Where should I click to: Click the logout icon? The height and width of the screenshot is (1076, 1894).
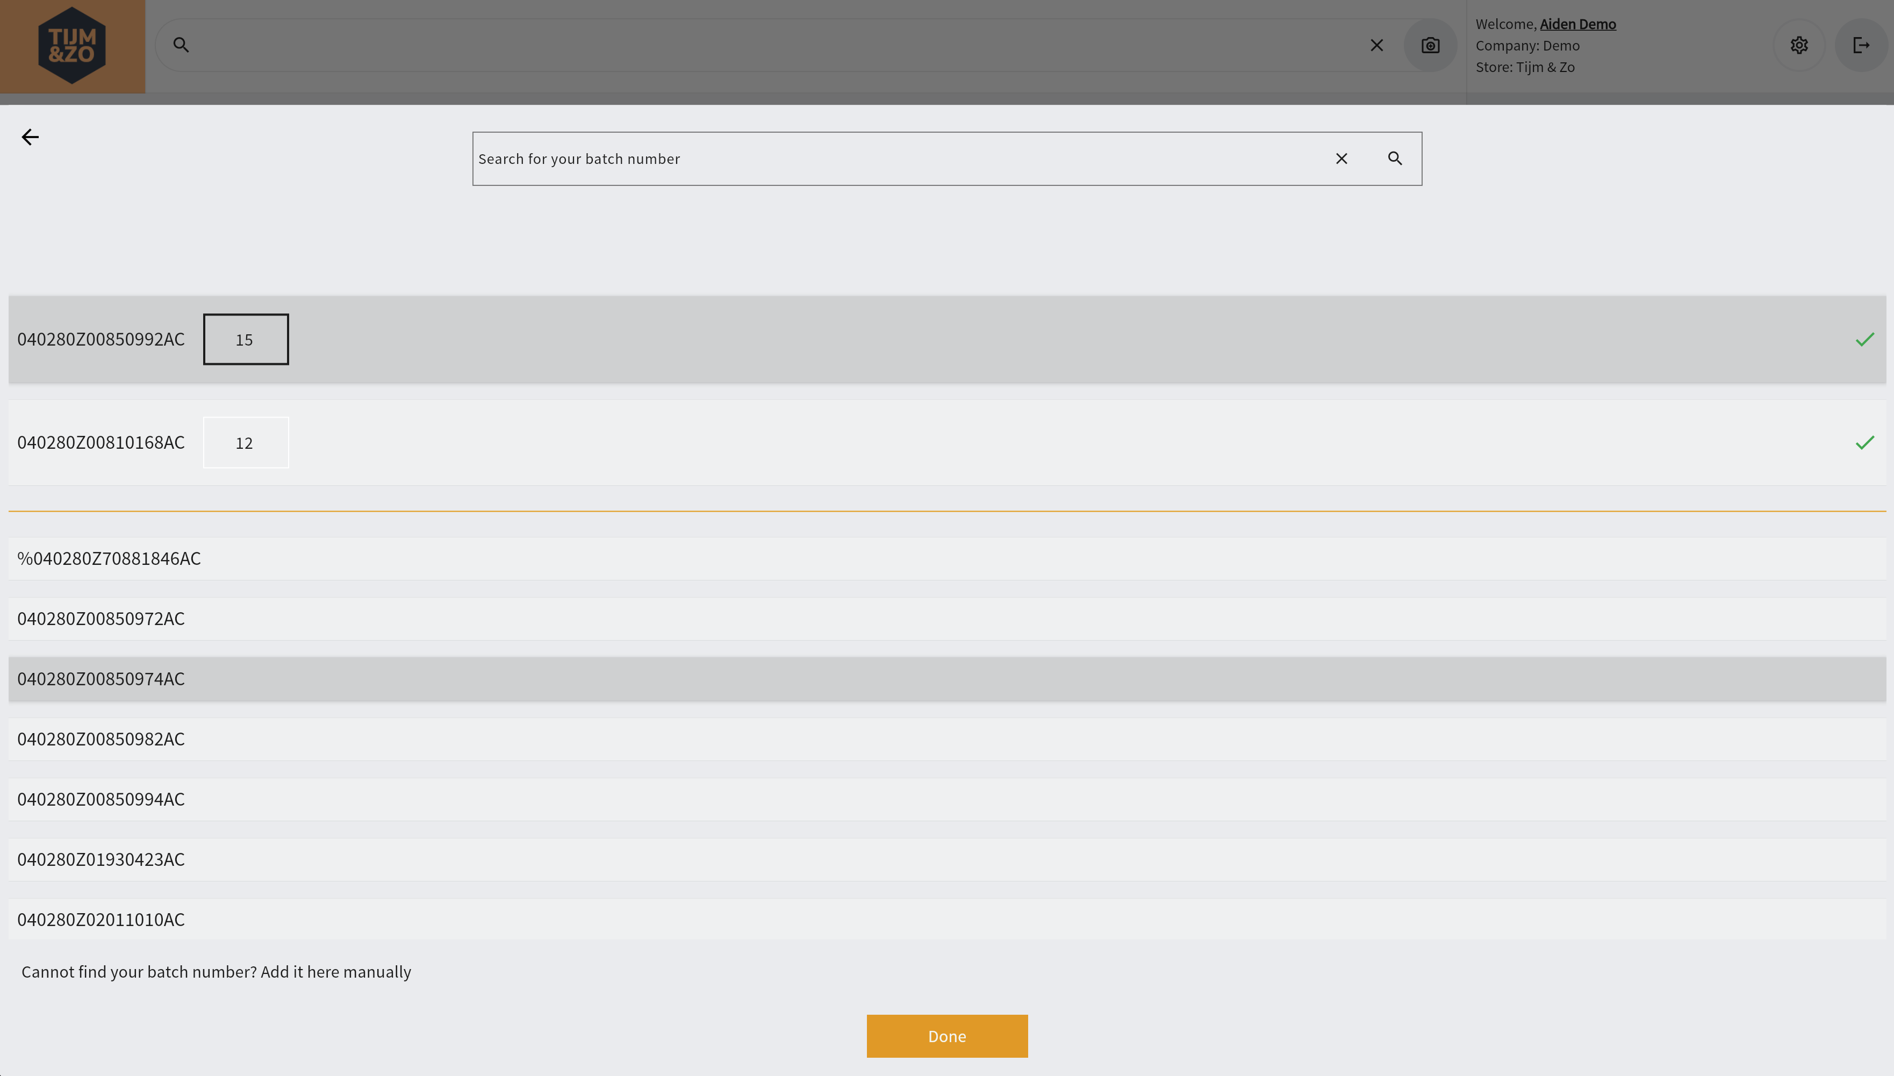1861,46
